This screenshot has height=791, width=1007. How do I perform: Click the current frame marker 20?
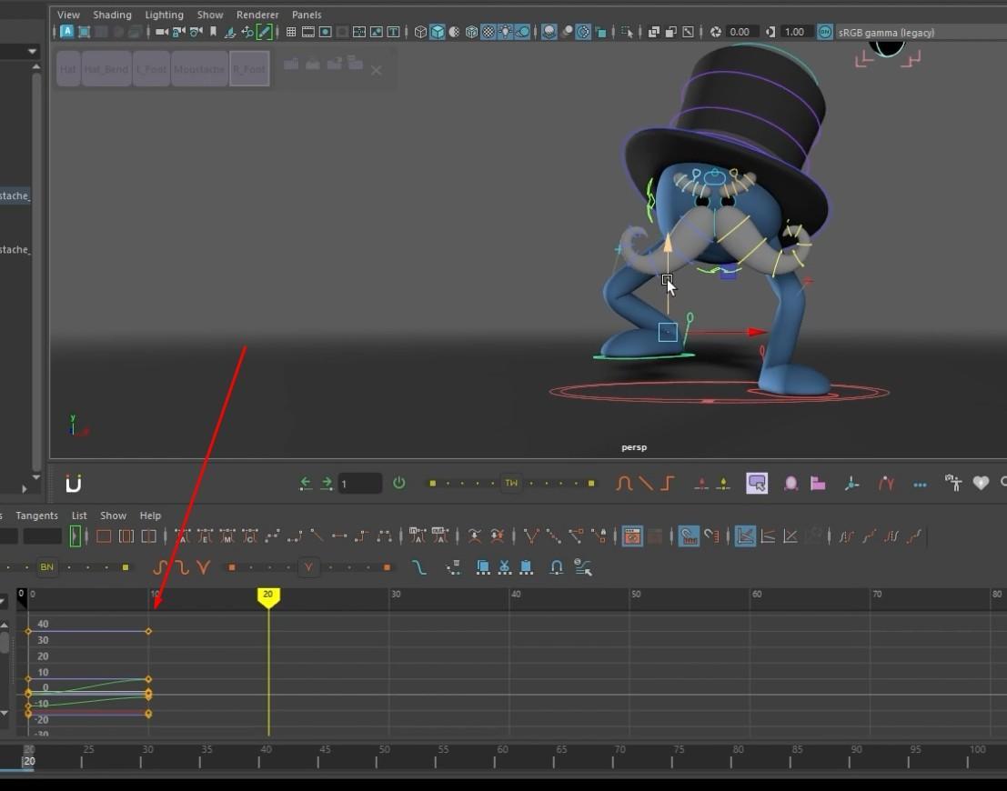click(x=267, y=596)
